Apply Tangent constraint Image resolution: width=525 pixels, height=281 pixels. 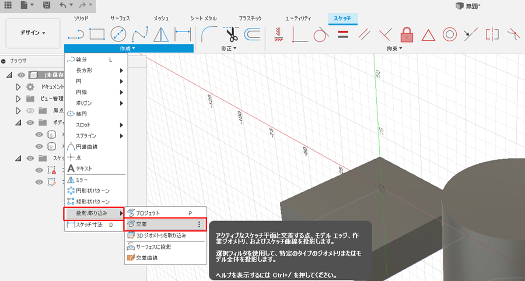pyautogui.click(x=321, y=34)
